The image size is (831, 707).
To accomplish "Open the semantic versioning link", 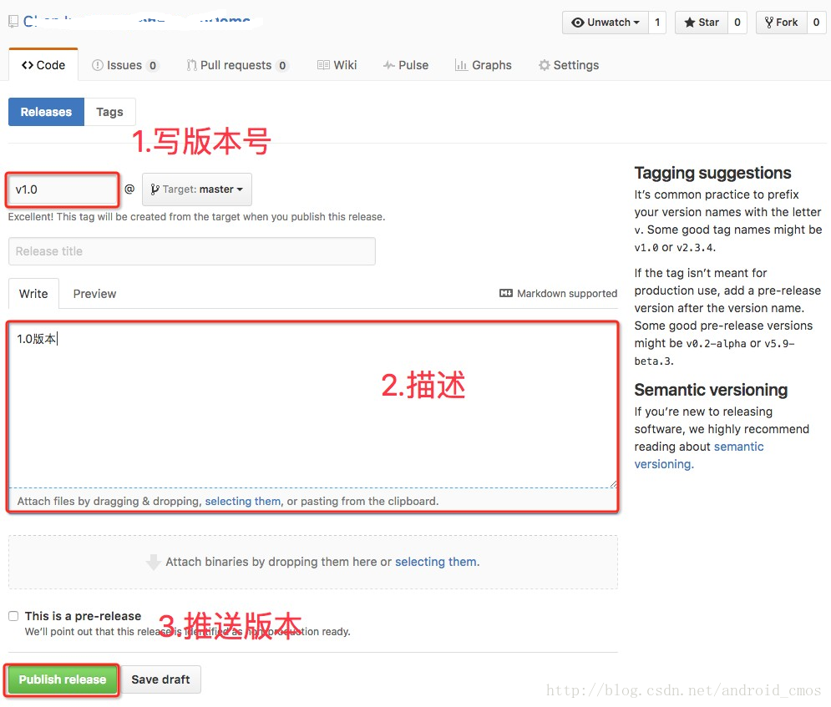I will [x=699, y=455].
